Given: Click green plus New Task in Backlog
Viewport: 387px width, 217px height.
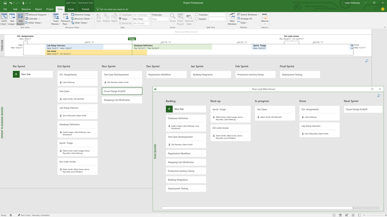Looking at the screenshot, I should [x=169, y=109].
